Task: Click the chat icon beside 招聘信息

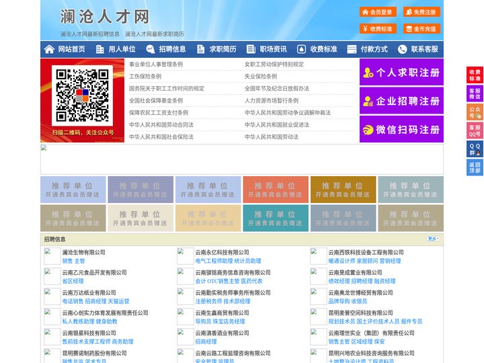Action: click(151, 49)
